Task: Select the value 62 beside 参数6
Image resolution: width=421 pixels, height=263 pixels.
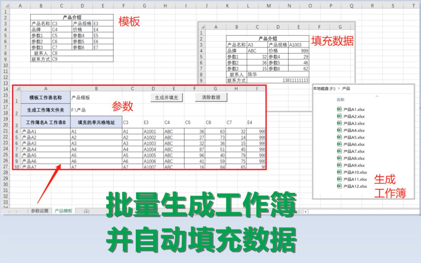Action: (x=299, y=69)
